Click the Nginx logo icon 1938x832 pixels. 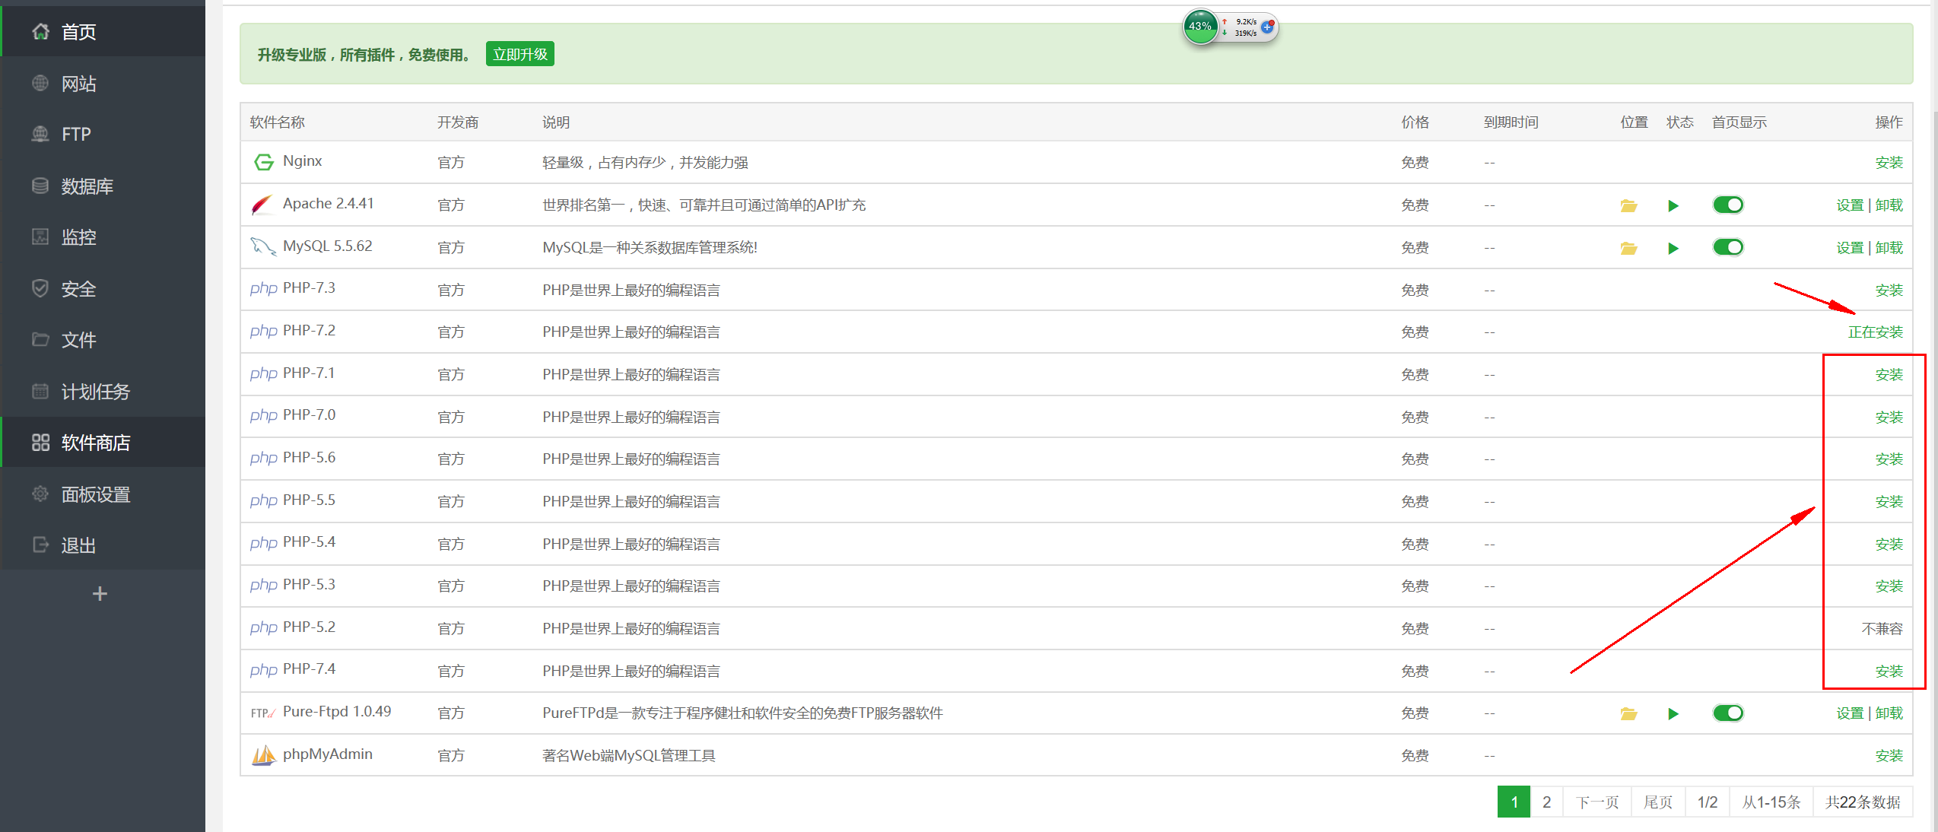coord(263,162)
